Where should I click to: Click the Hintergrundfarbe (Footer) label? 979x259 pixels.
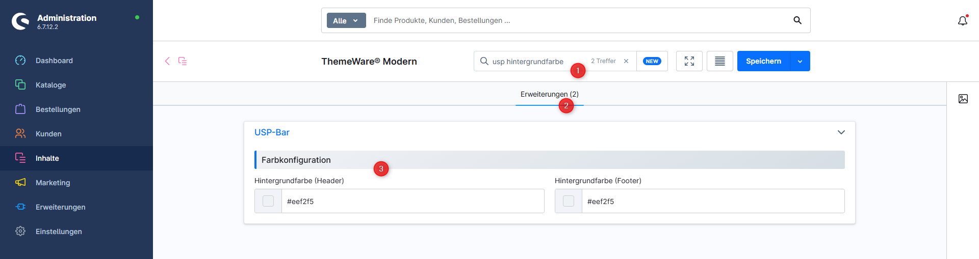pos(598,181)
